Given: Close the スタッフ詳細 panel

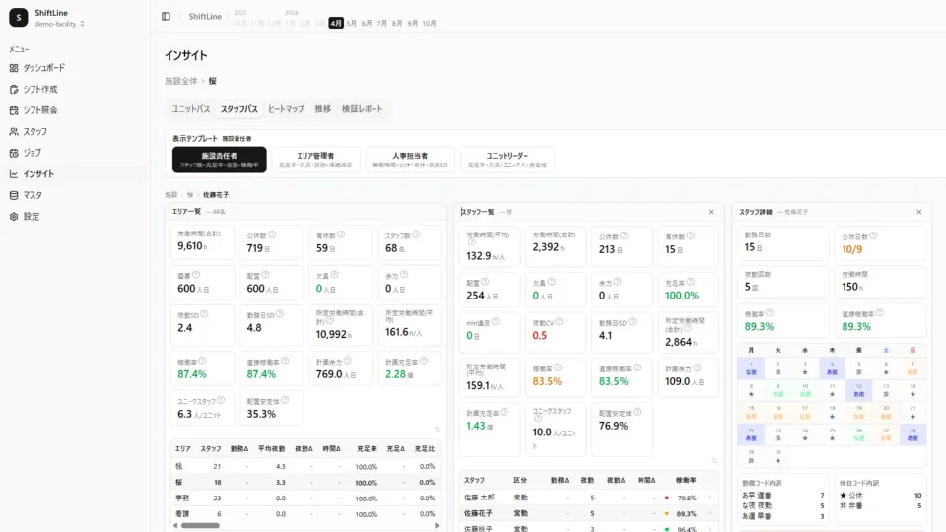Looking at the screenshot, I should (x=918, y=212).
